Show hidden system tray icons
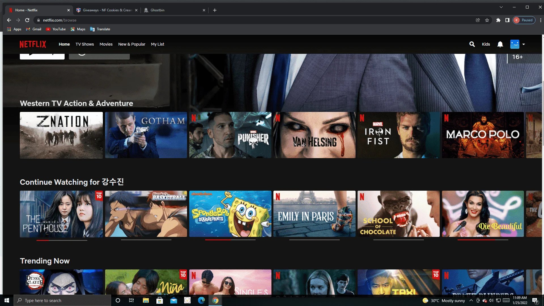Image resolution: width=544 pixels, height=306 pixels. tap(471, 300)
